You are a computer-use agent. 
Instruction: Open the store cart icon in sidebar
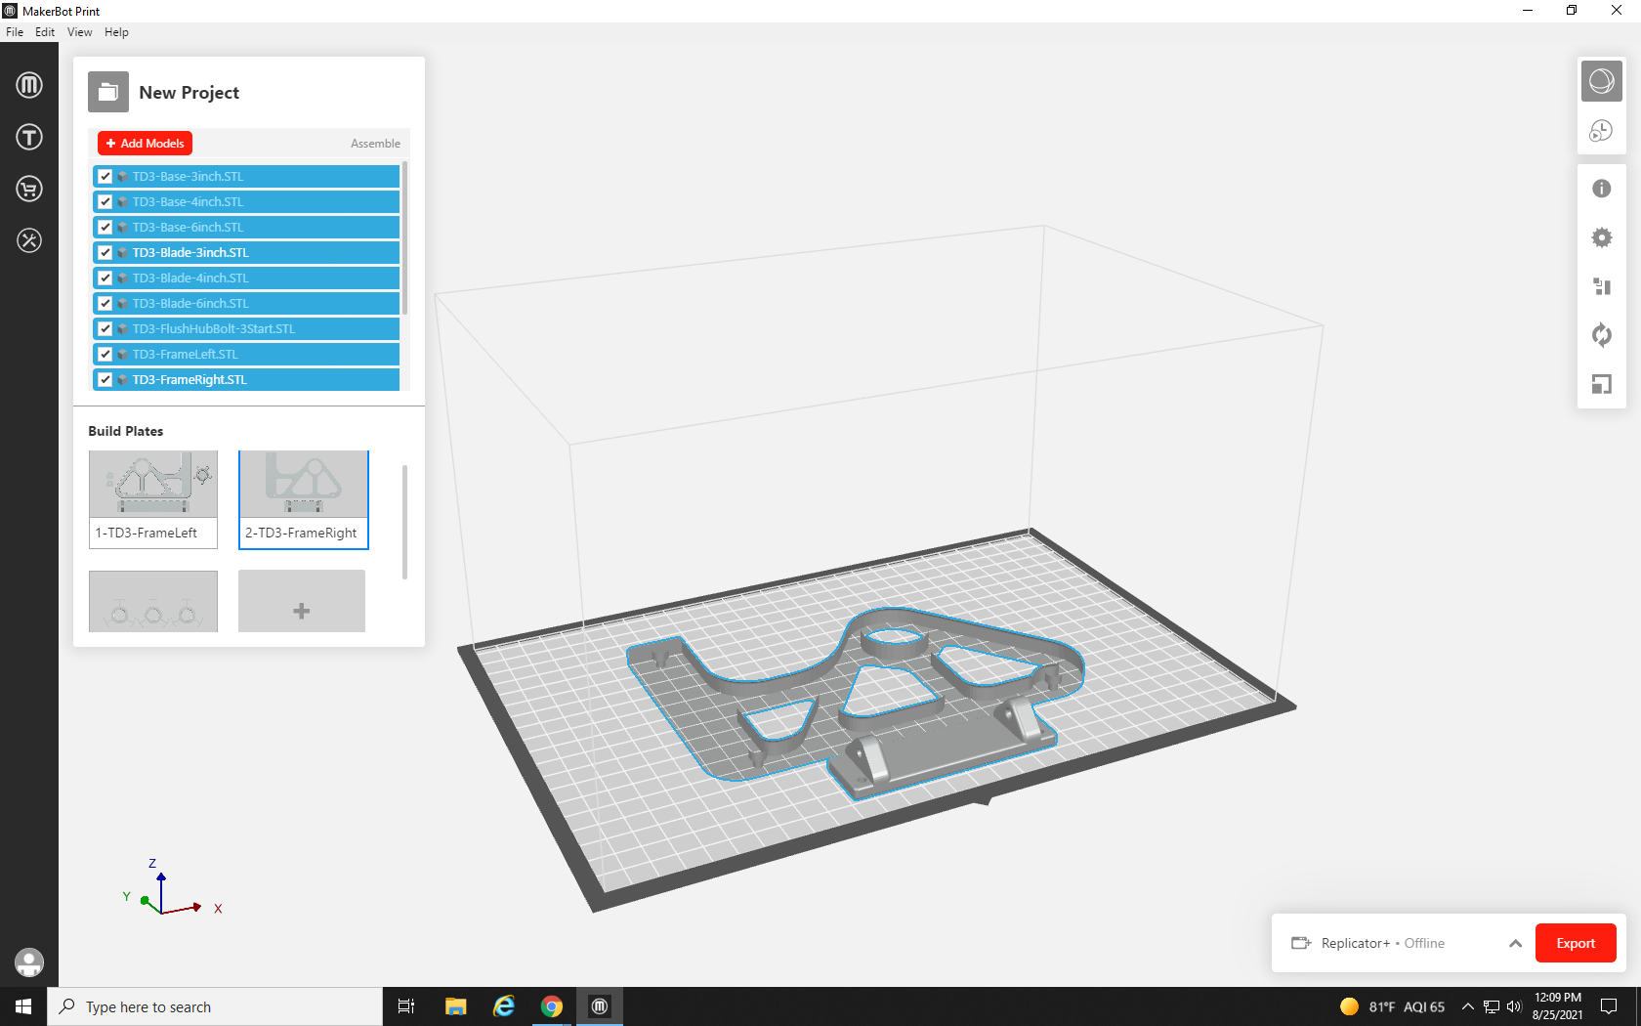coord(29,189)
